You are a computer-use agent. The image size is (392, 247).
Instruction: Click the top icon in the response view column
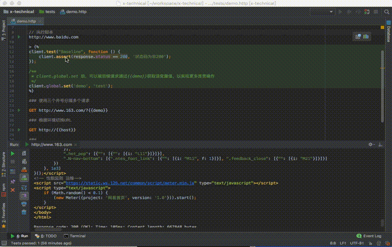click(x=24, y=153)
